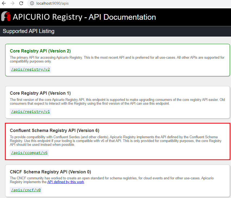
Task: Open the /apis/registry/v1 link
Action: point(30,112)
